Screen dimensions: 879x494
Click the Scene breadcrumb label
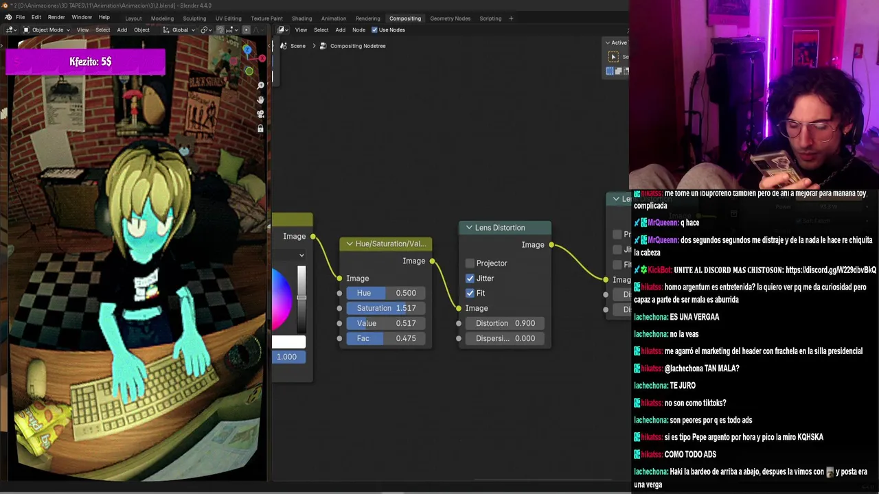[x=297, y=46]
